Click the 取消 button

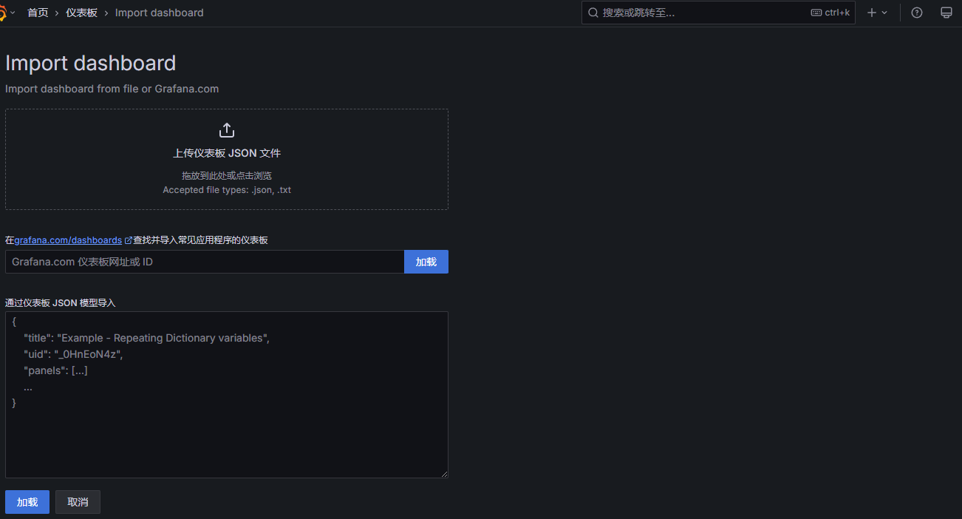point(78,502)
